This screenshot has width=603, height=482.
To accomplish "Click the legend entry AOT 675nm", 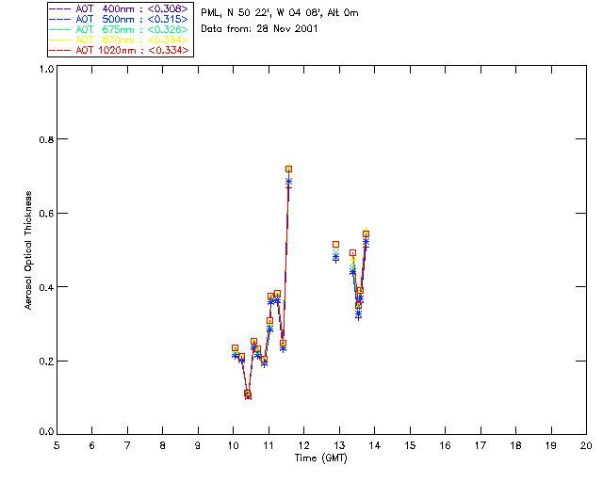I will (119, 29).
